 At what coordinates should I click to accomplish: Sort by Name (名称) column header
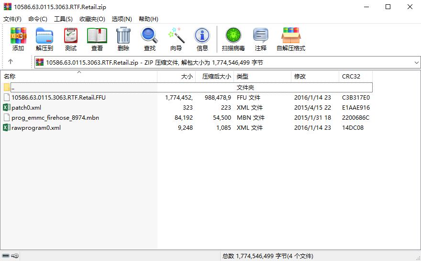coord(78,76)
